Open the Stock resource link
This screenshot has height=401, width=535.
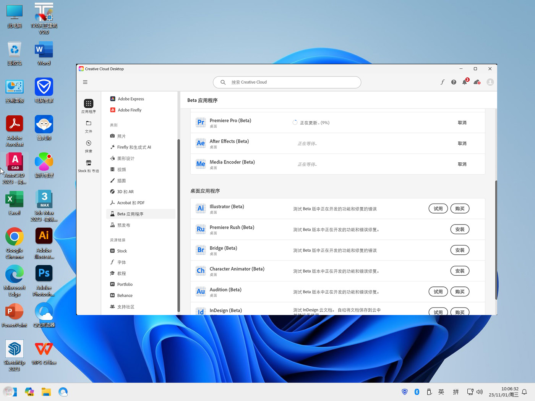coord(118,251)
